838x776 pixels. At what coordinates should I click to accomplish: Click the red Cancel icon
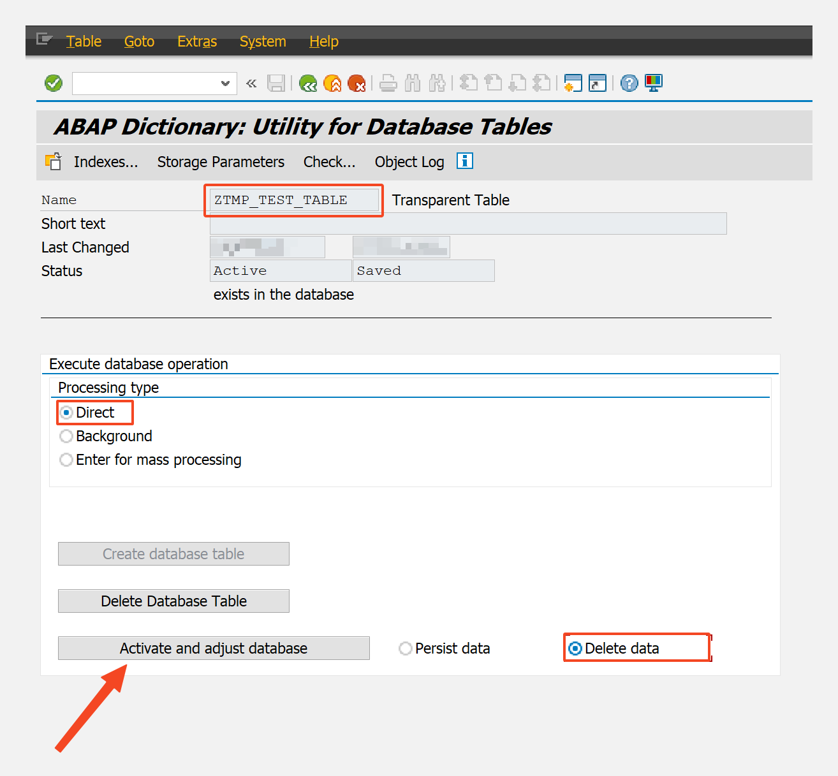[x=357, y=83]
